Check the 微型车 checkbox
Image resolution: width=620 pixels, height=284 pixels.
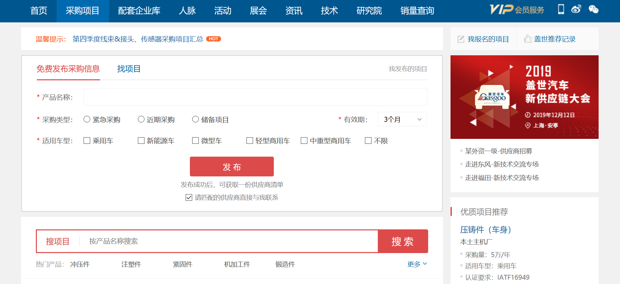(x=195, y=141)
